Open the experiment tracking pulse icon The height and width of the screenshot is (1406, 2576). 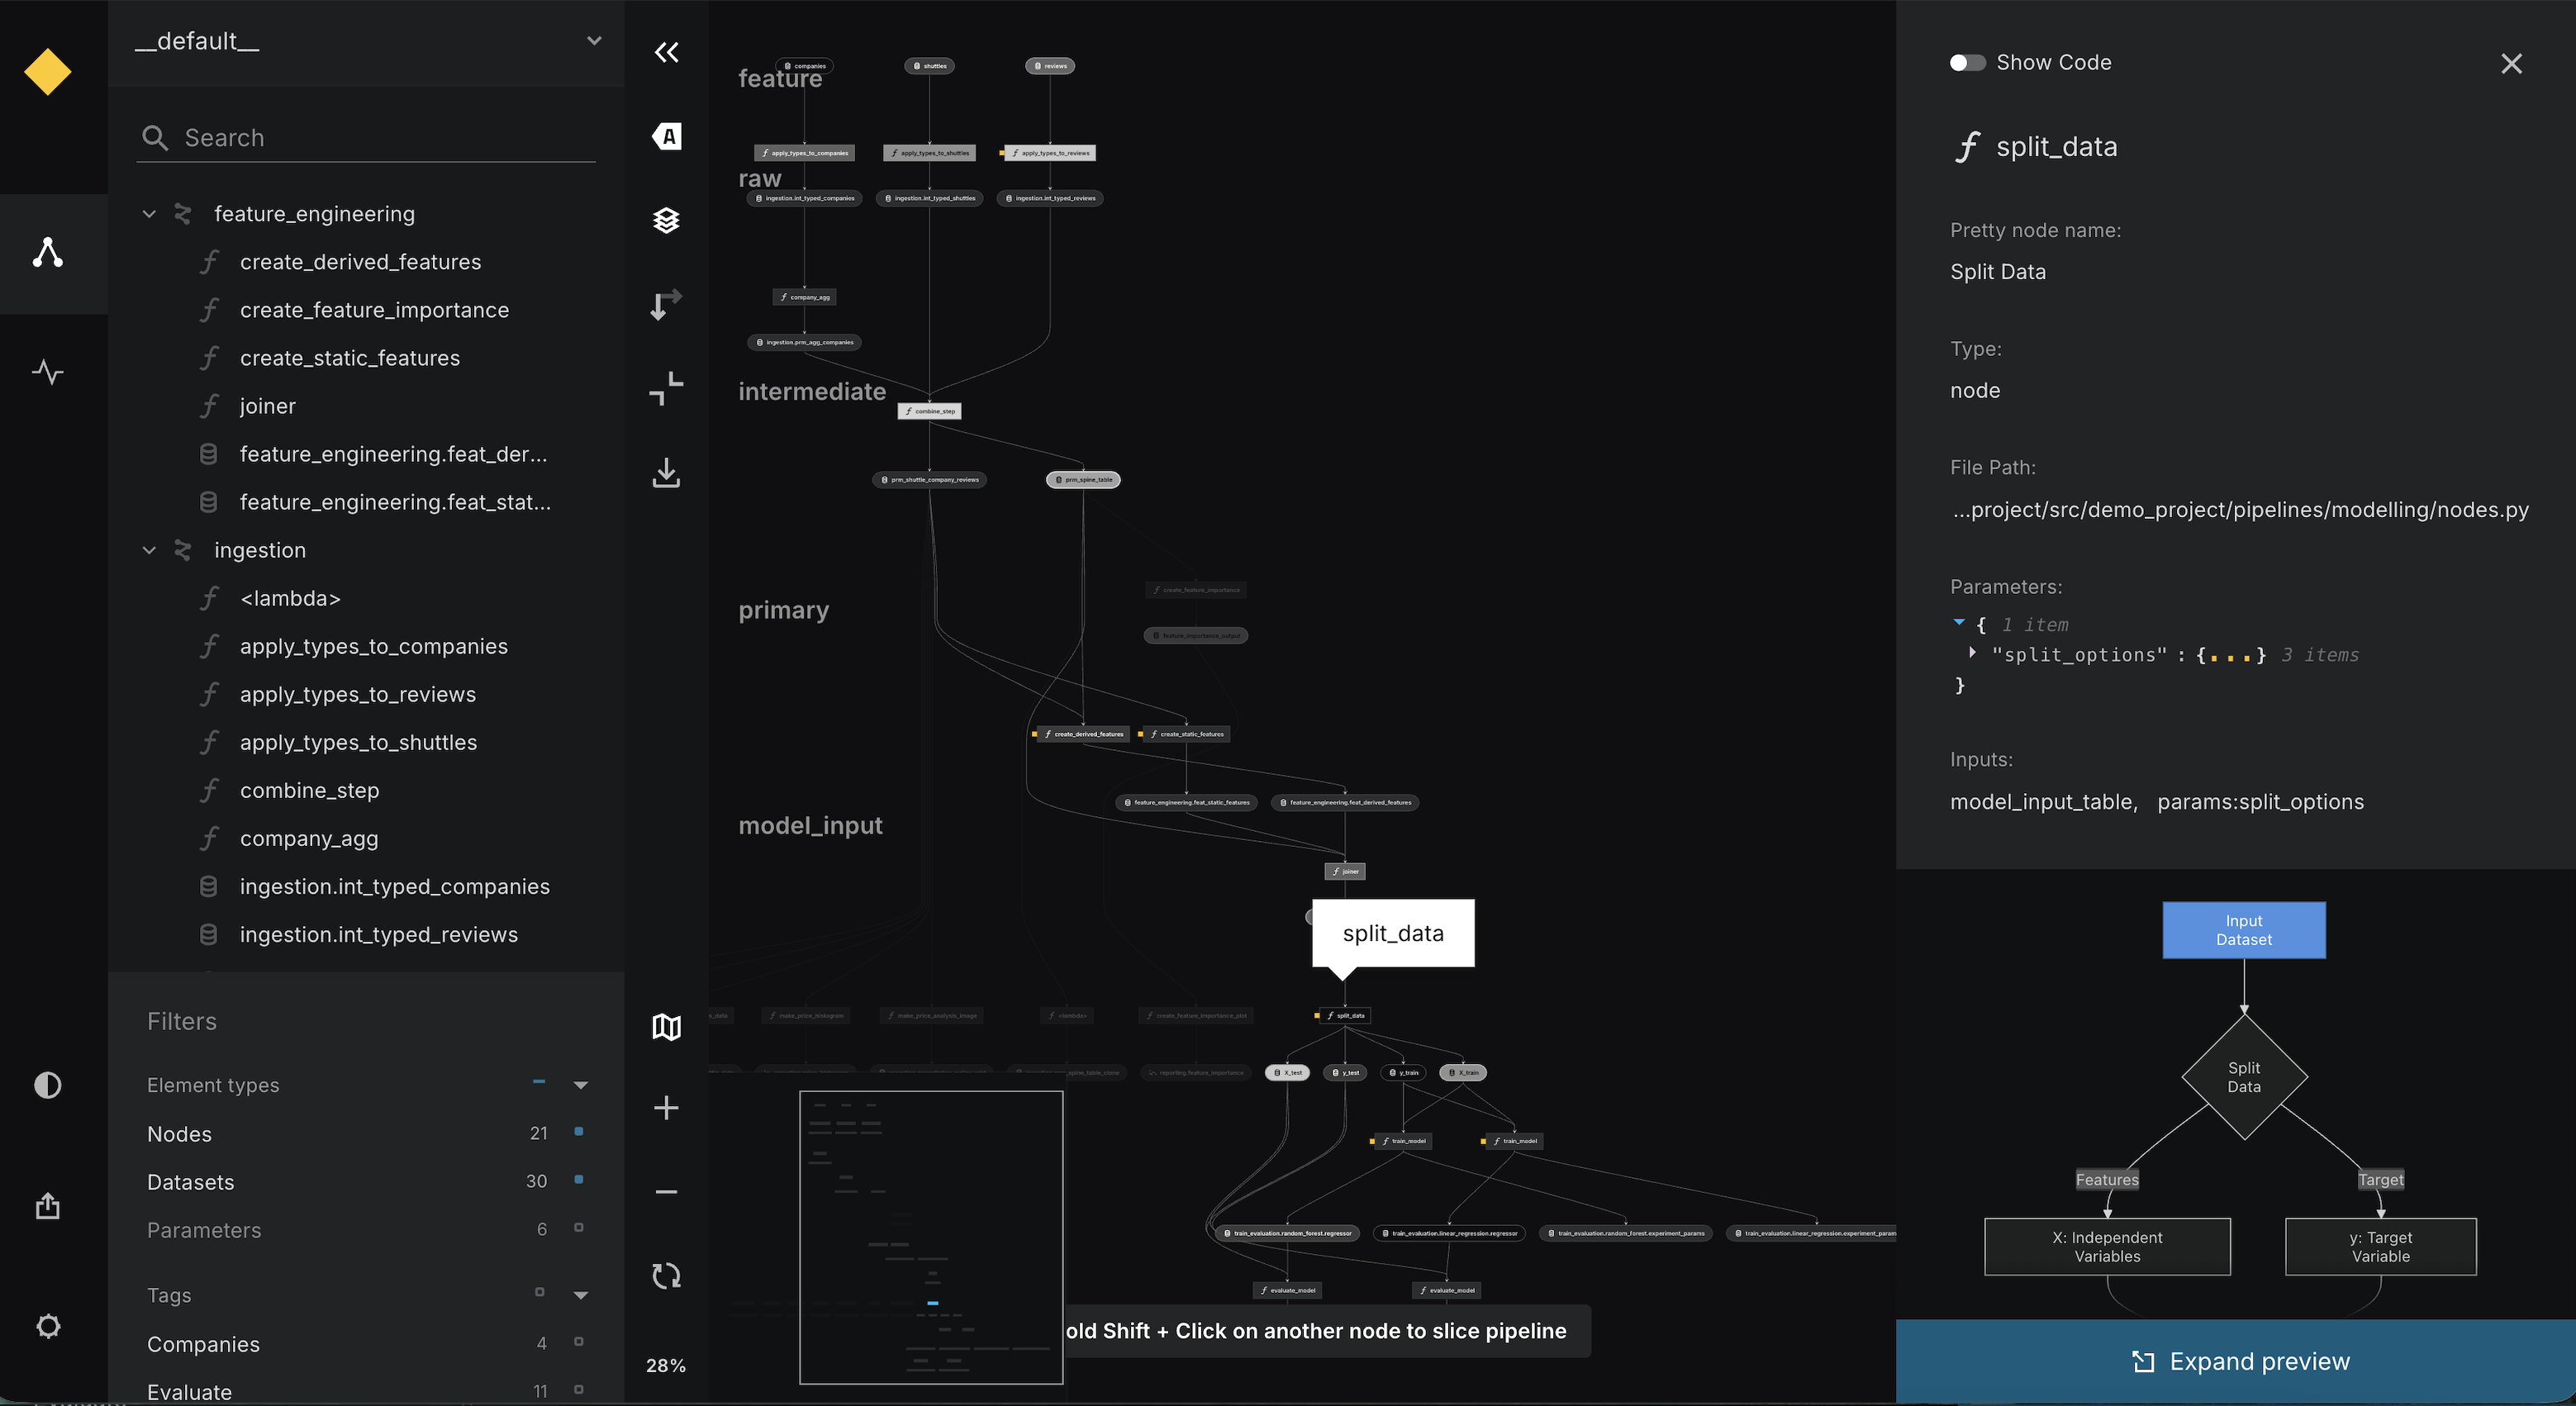point(48,372)
